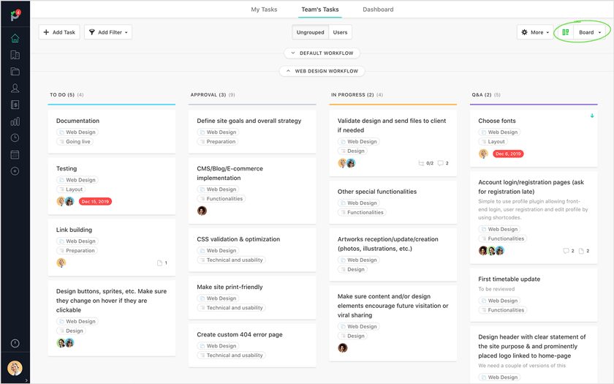Open the Home icon in the sidebar
This screenshot has width=614, height=384.
point(15,38)
